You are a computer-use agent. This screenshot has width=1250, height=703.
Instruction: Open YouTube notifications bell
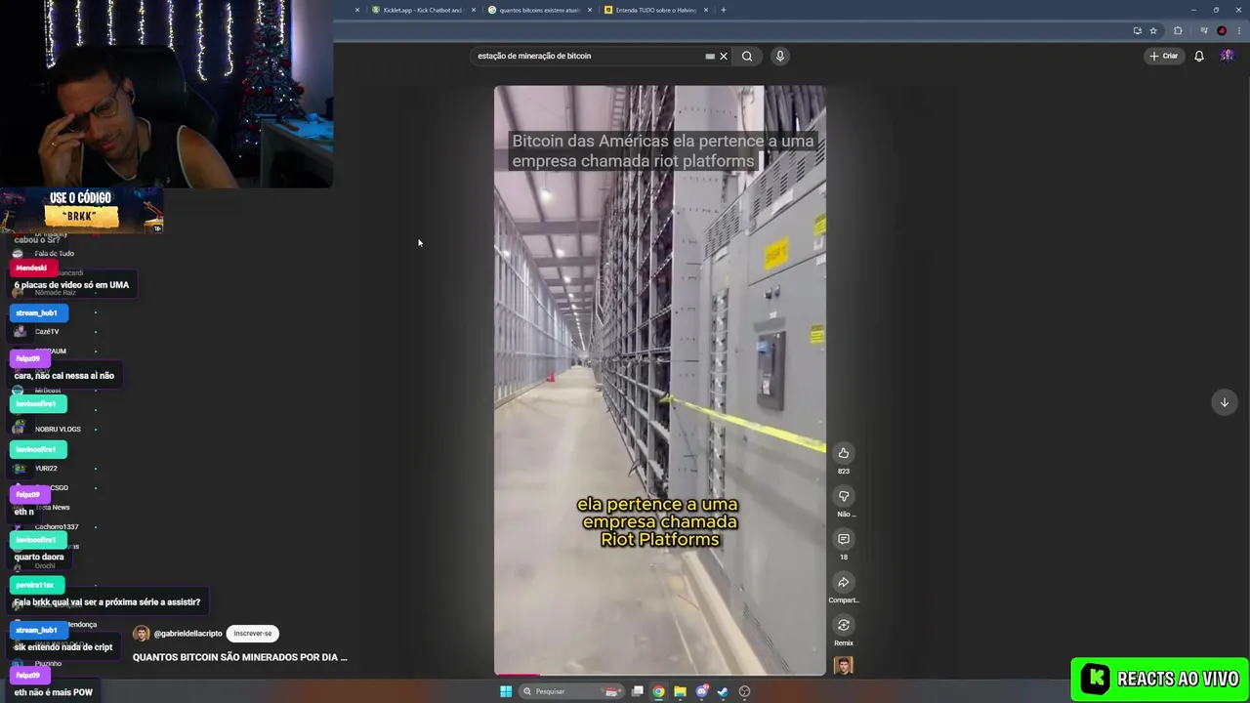pyautogui.click(x=1199, y=56)
